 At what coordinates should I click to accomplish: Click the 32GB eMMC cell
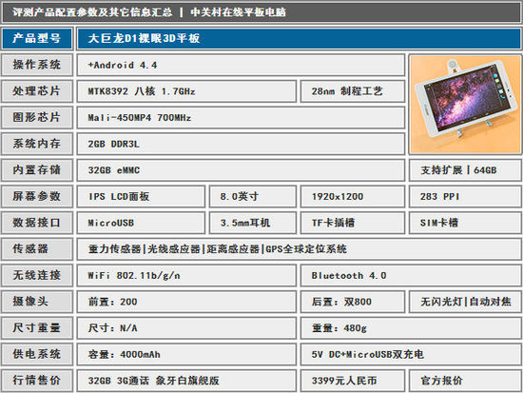click(241, 170)
